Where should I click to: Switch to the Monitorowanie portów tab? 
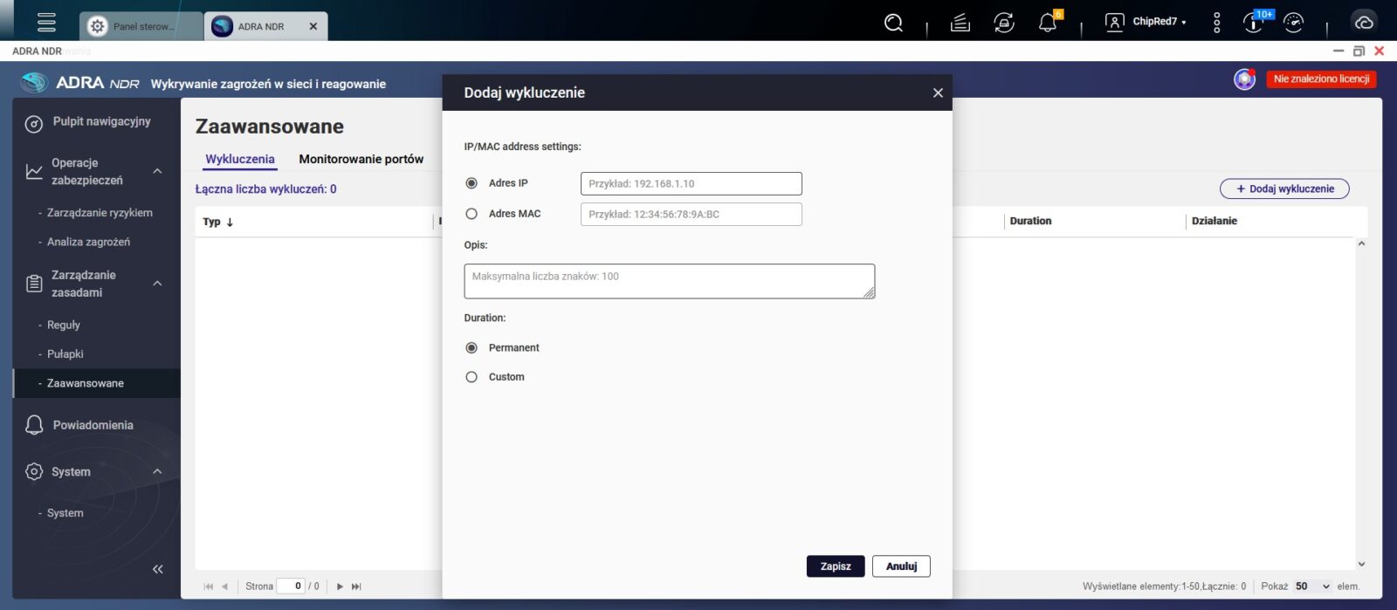(361, 159)
